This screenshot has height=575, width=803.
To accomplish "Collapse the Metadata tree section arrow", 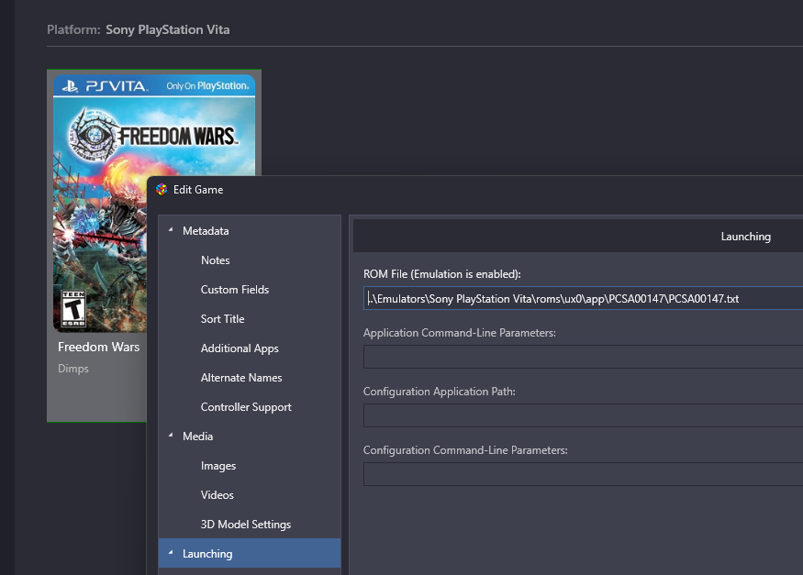I will click(171, 230).
